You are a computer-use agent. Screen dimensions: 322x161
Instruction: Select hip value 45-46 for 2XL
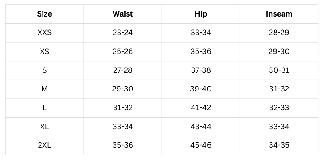click(x=201, y=145)
